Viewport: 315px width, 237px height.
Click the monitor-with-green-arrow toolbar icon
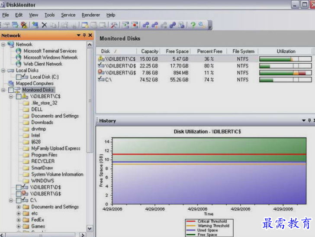pos(15,25)
